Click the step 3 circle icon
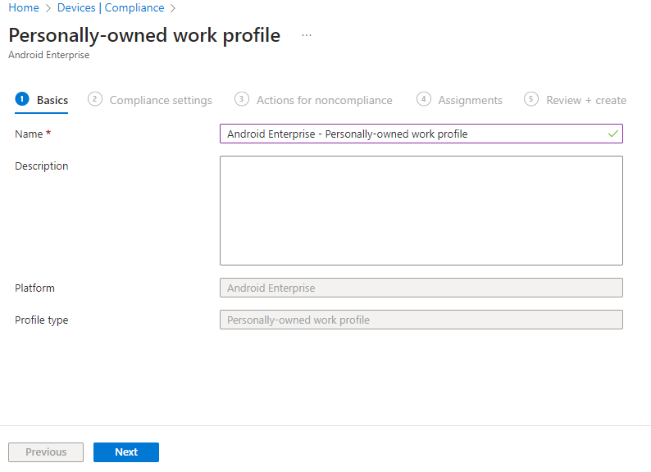651x472 pixels. click(x=242, y=99)
